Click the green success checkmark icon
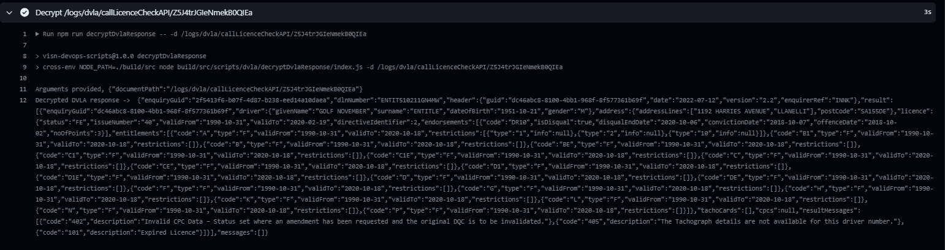945x250 pixels. click(25, 12)
